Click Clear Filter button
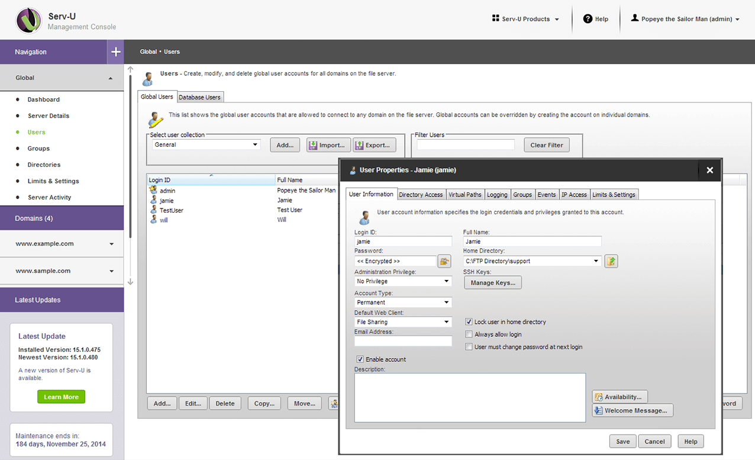Image resolution: width=755 pixels, height=460 pixels. pyautogui.click(x=547, y=145)
